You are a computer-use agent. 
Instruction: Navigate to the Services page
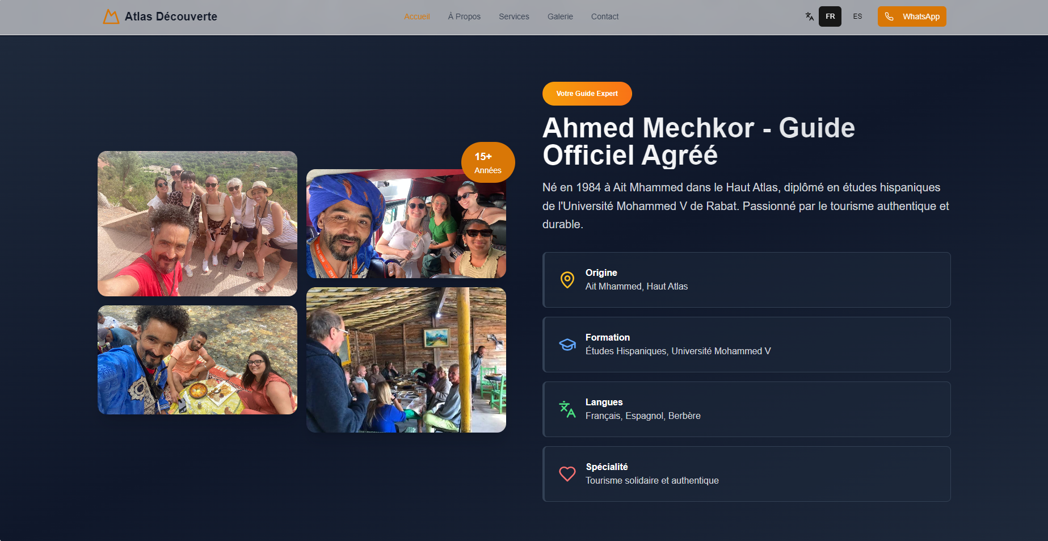tap(514, 16)
